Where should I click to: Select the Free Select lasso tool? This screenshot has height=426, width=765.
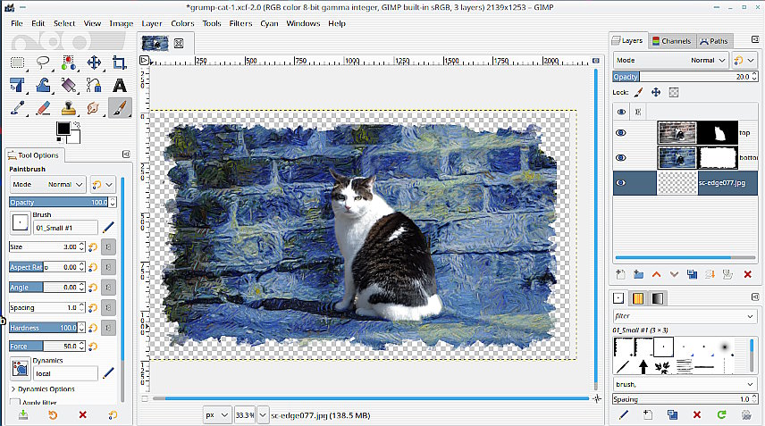coord(43,63)
